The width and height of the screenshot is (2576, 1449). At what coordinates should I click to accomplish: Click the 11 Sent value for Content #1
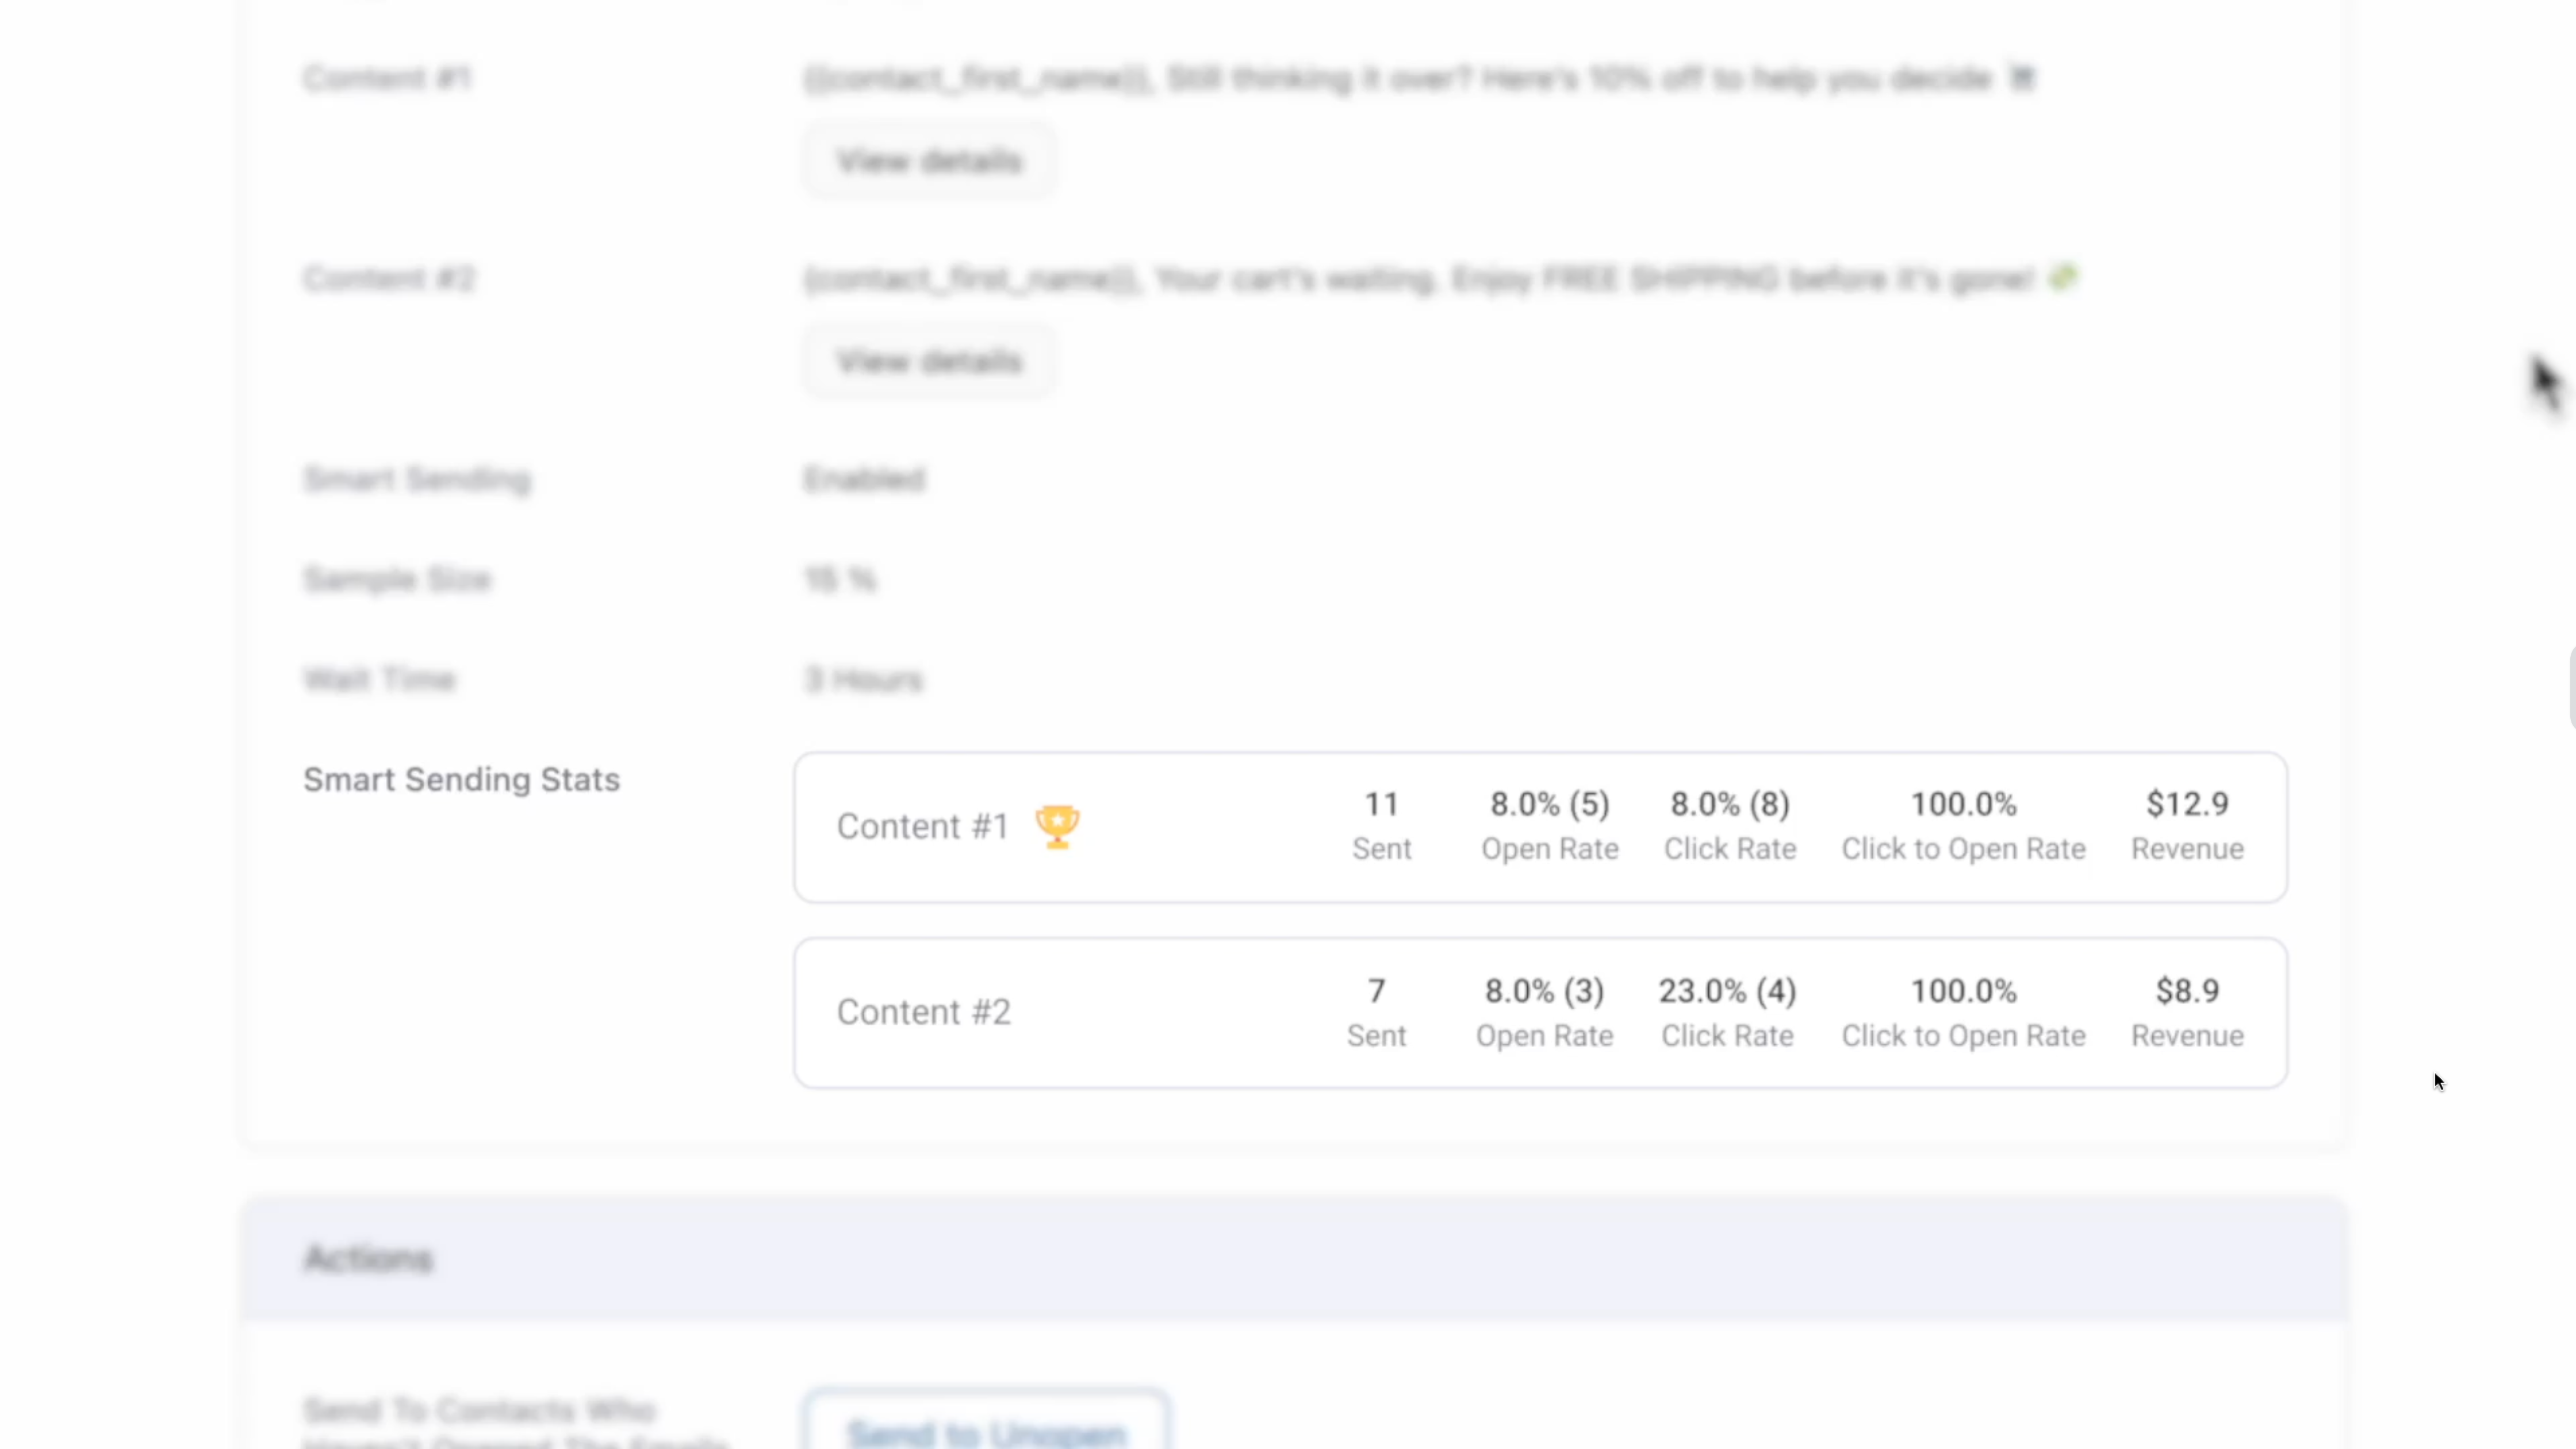coord(1382,804)
